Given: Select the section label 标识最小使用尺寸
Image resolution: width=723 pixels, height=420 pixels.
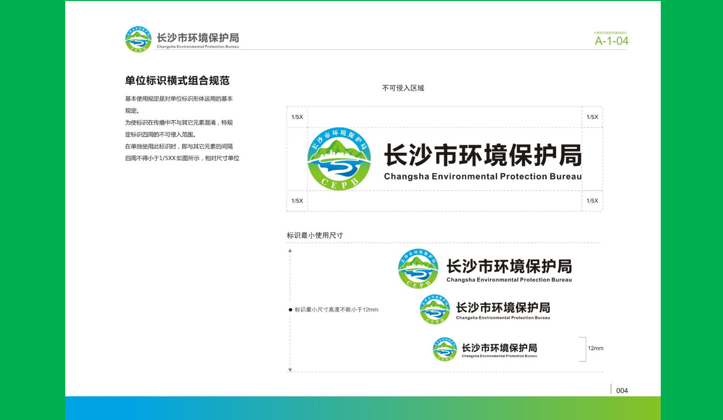Looking at the screenshot, I should pyautogui.click(x=315, y=236).
